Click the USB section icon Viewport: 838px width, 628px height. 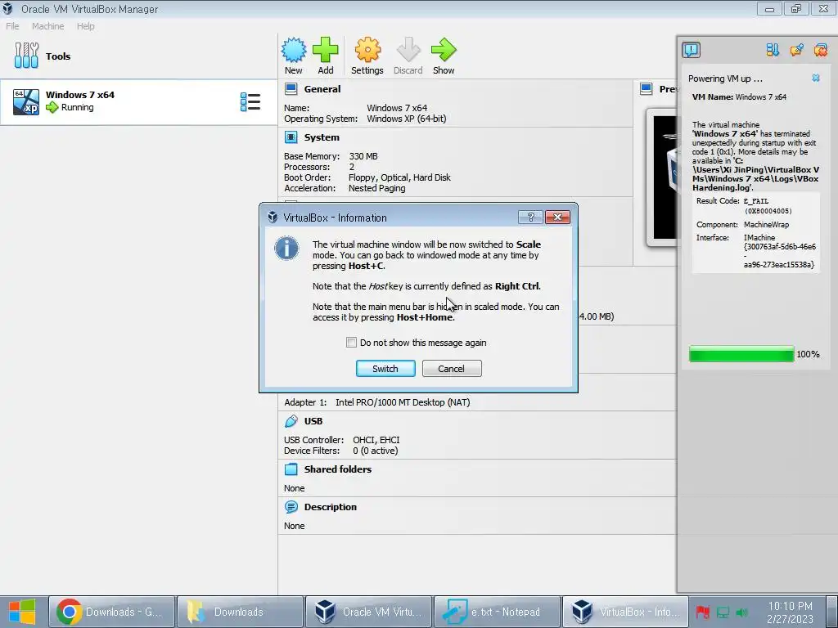[291, 421]
